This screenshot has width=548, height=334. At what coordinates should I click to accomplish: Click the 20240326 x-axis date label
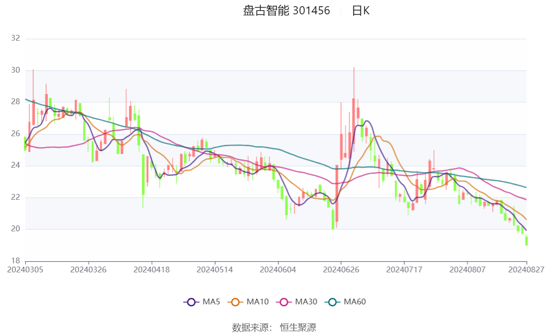click(x=88, y=269)
